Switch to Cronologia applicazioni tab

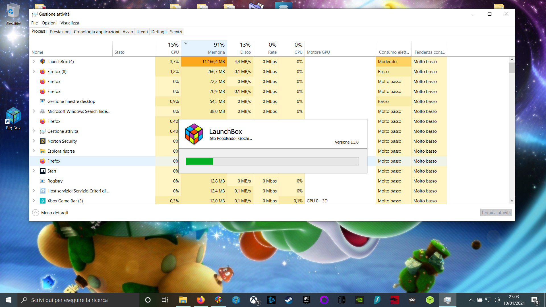tap(96, 32)
